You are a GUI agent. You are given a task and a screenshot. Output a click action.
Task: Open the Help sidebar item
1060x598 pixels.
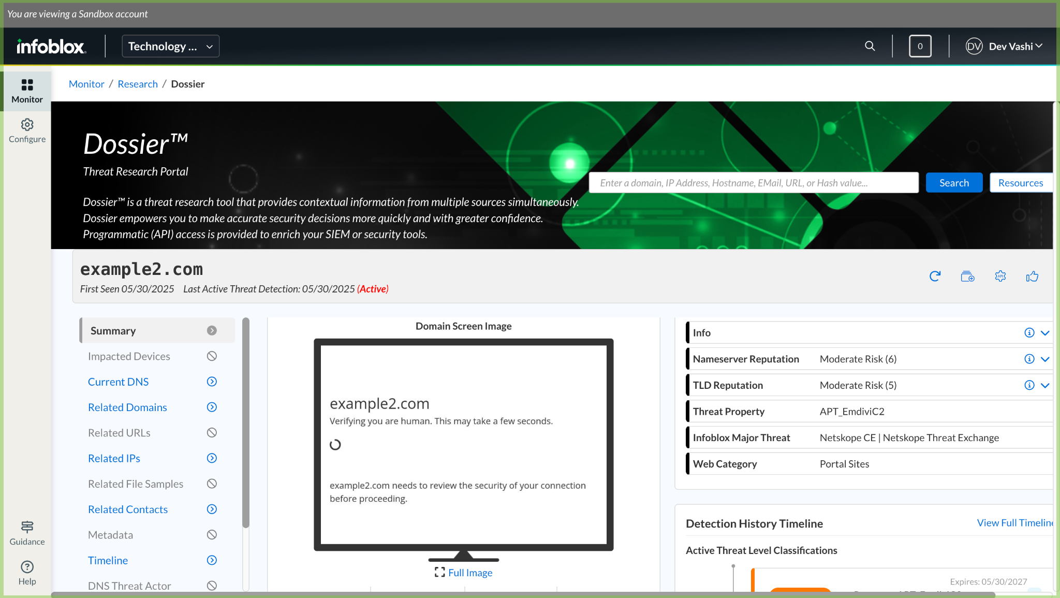click(x=27, y=573)
